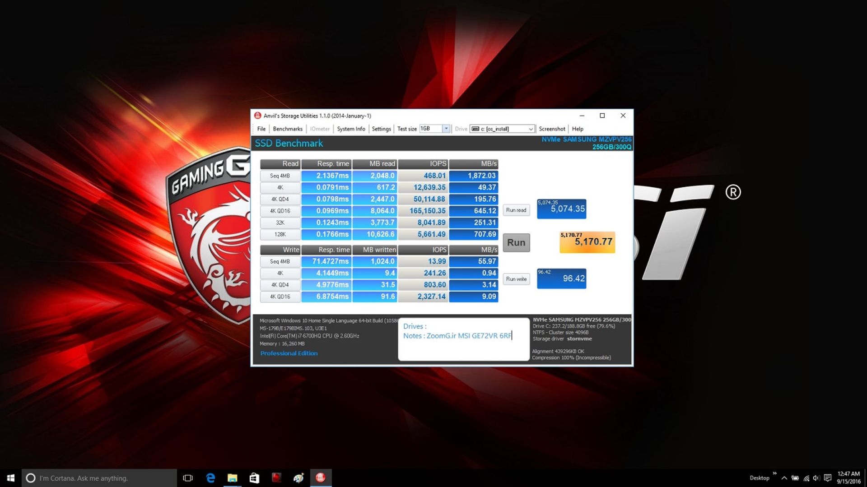This screenshot has height=487, width=867.
Task: Click the Read column header
Action: tap(280, 164)
